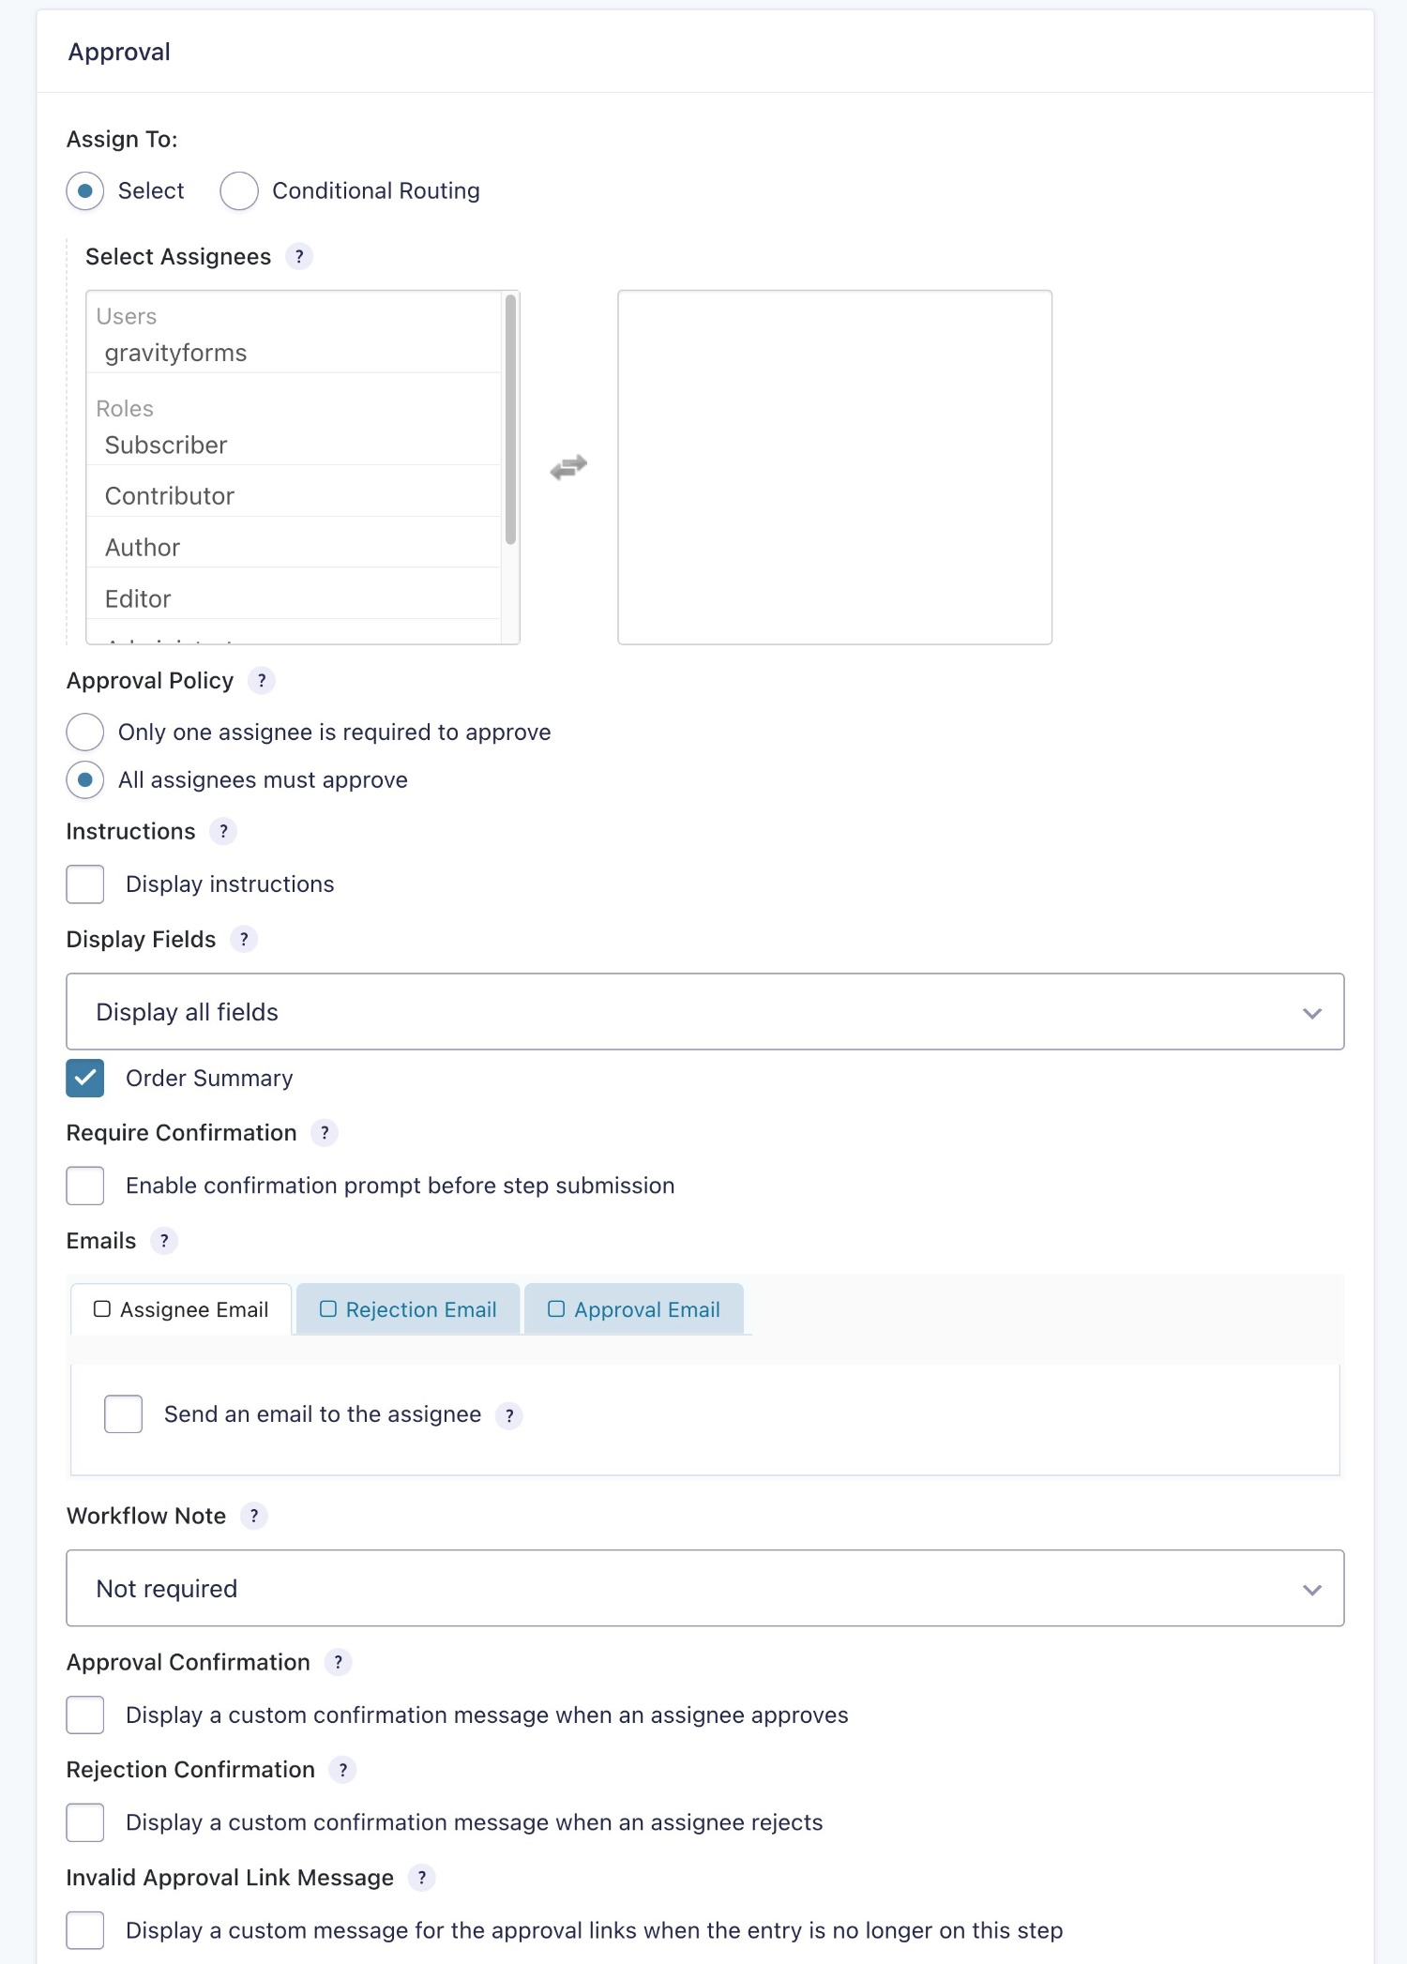The width and height of the screenshot is (1407, 1964).
Task: Expand the "Display all fields" dropdown
Action: 704,1012
